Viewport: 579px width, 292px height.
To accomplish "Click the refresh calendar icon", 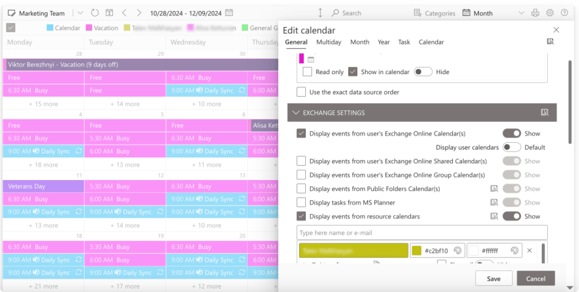I will pos(94,13).
